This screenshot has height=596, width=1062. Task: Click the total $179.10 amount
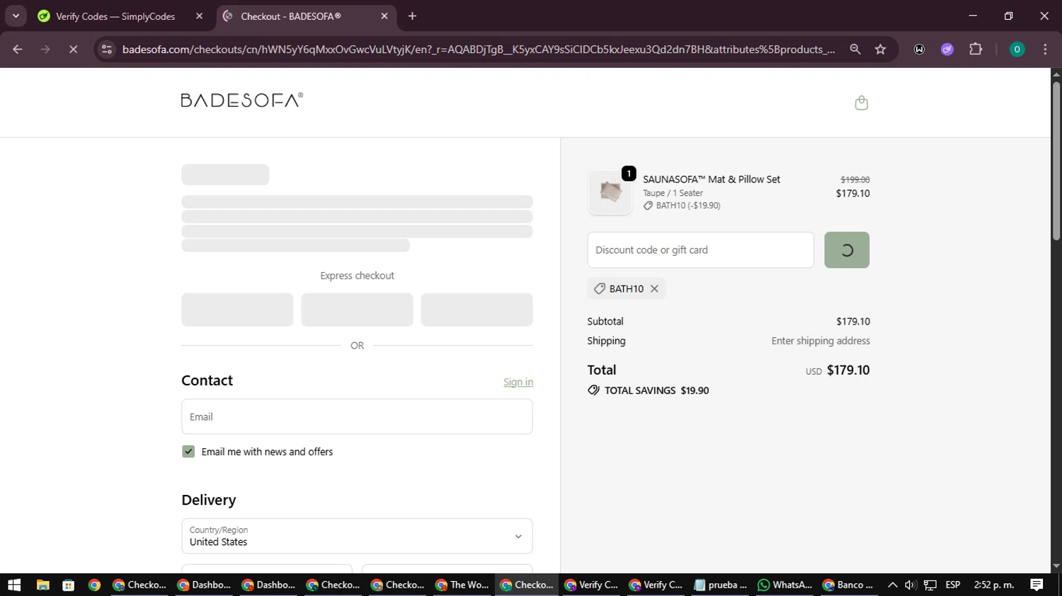click(848, 370)
